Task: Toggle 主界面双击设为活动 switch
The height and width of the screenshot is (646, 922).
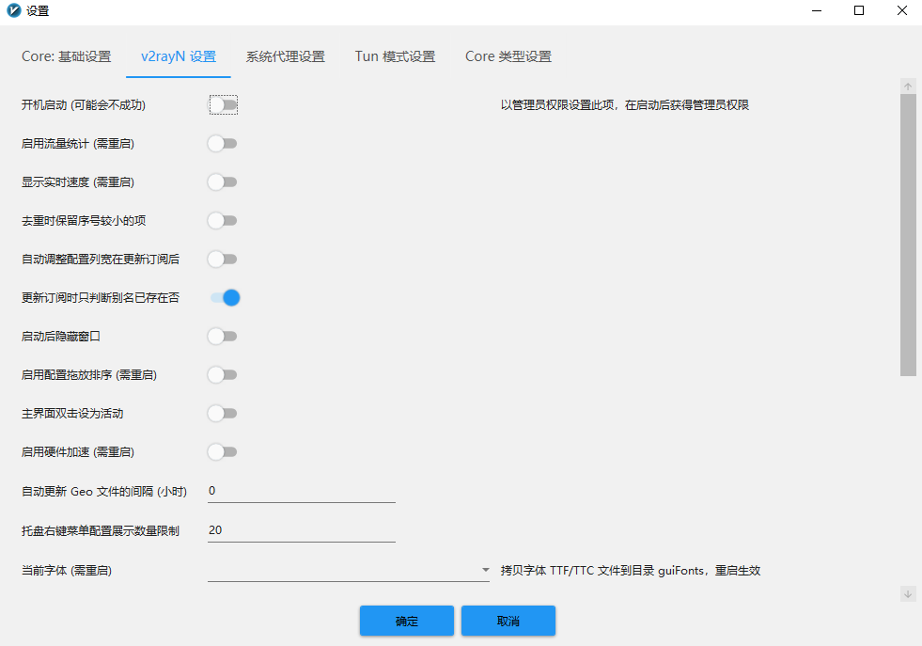Action: (x=222, y=414)
